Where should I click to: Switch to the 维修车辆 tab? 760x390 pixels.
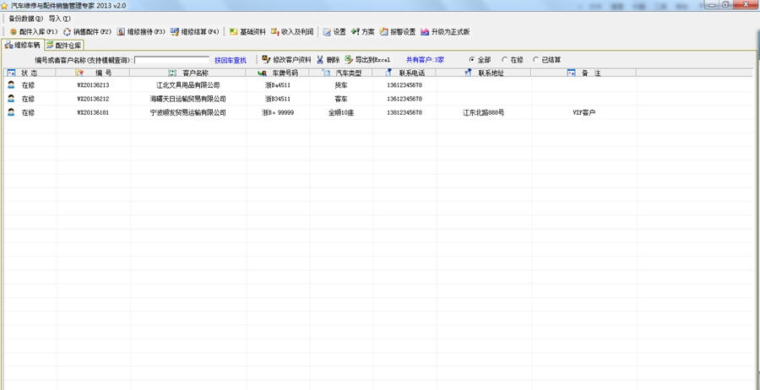(x=23, y=45)
